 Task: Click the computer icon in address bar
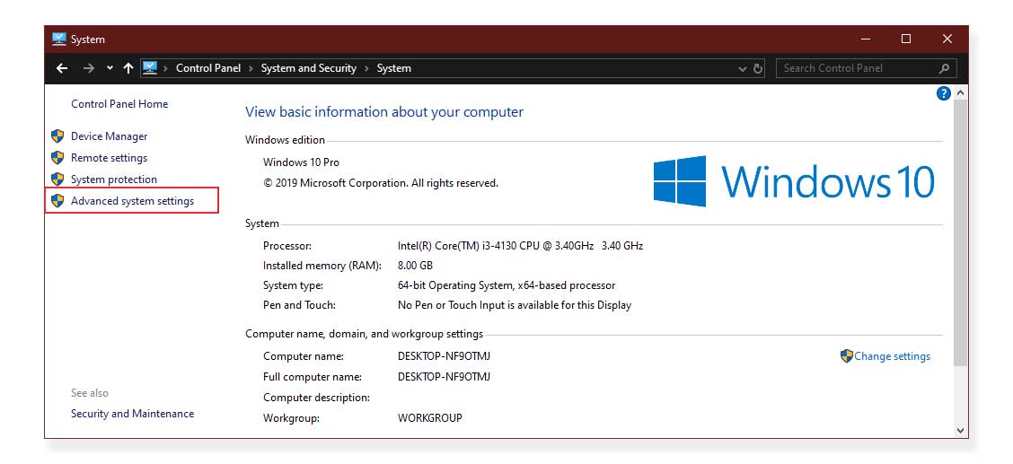[150, 68]
